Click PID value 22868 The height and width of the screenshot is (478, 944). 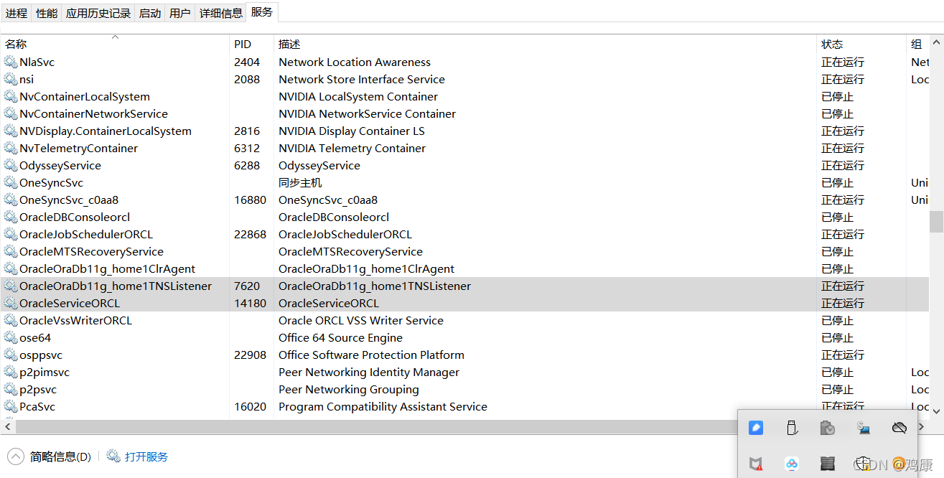pos(250,235)
